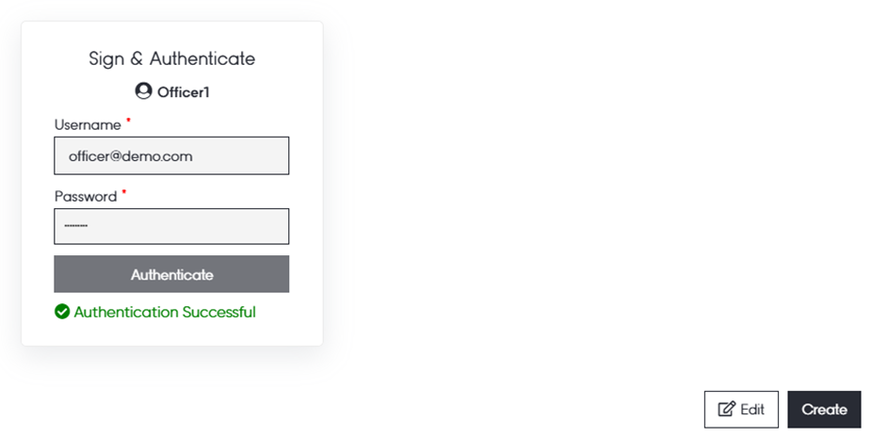872x437 pixels.
Task: Click the Username field label
Action: (x=88, y=125)
